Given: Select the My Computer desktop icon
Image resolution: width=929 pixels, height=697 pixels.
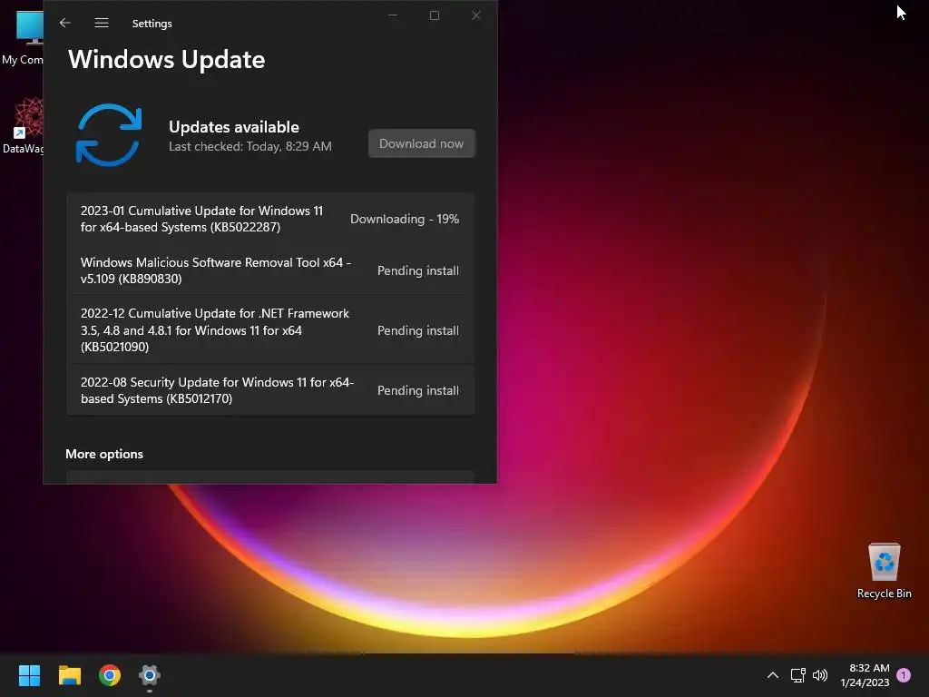Looking at the screenshot, I should pos(23,36).
